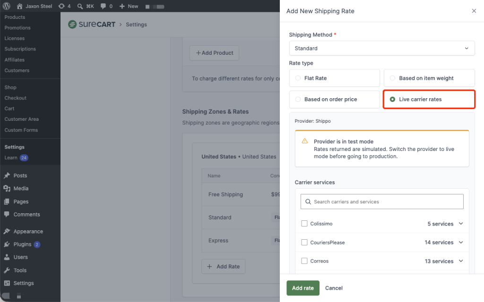Open Custom Forms menu item
Viewport: 484px width, 302px height.
click(21, 130)
